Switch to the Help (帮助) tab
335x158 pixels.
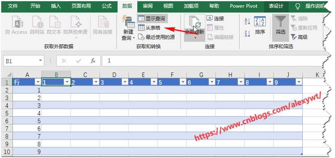(x=214, y=6)
